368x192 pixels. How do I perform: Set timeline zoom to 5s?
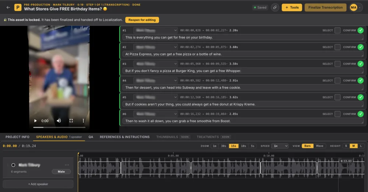252,146
